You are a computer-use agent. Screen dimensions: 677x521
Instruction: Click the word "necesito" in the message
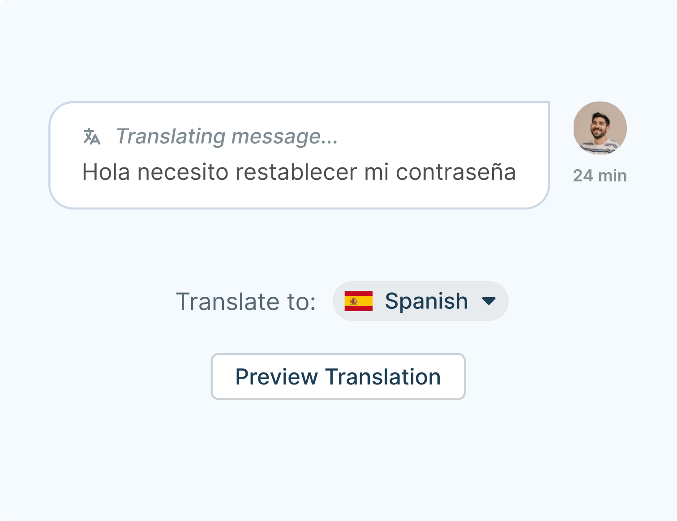click(x=183, y=172)
